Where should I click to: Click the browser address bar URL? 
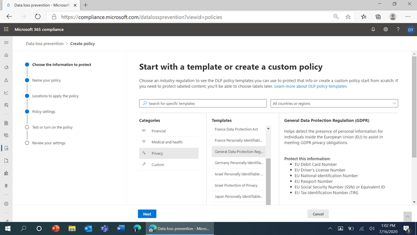[141, 17]
